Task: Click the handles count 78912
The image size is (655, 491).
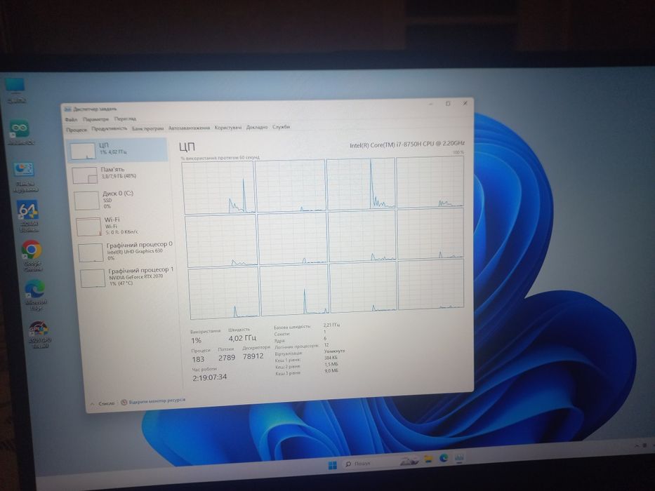Action: point(253,356)
